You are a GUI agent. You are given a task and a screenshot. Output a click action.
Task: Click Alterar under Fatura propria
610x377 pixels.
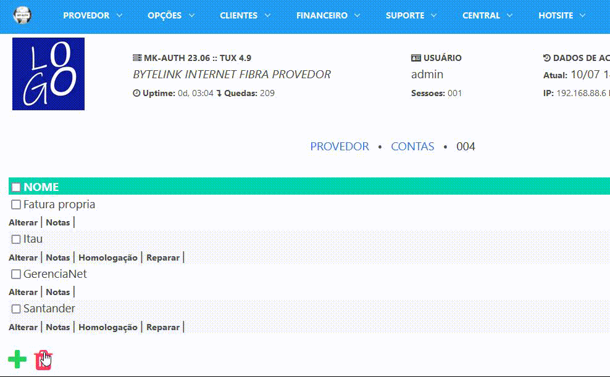click(23, 222)
